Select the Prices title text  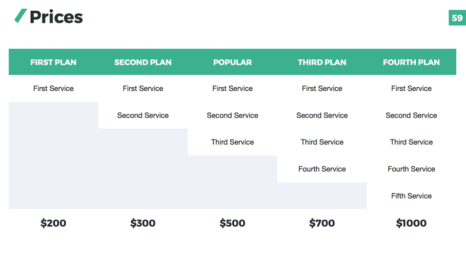(56, 17)
